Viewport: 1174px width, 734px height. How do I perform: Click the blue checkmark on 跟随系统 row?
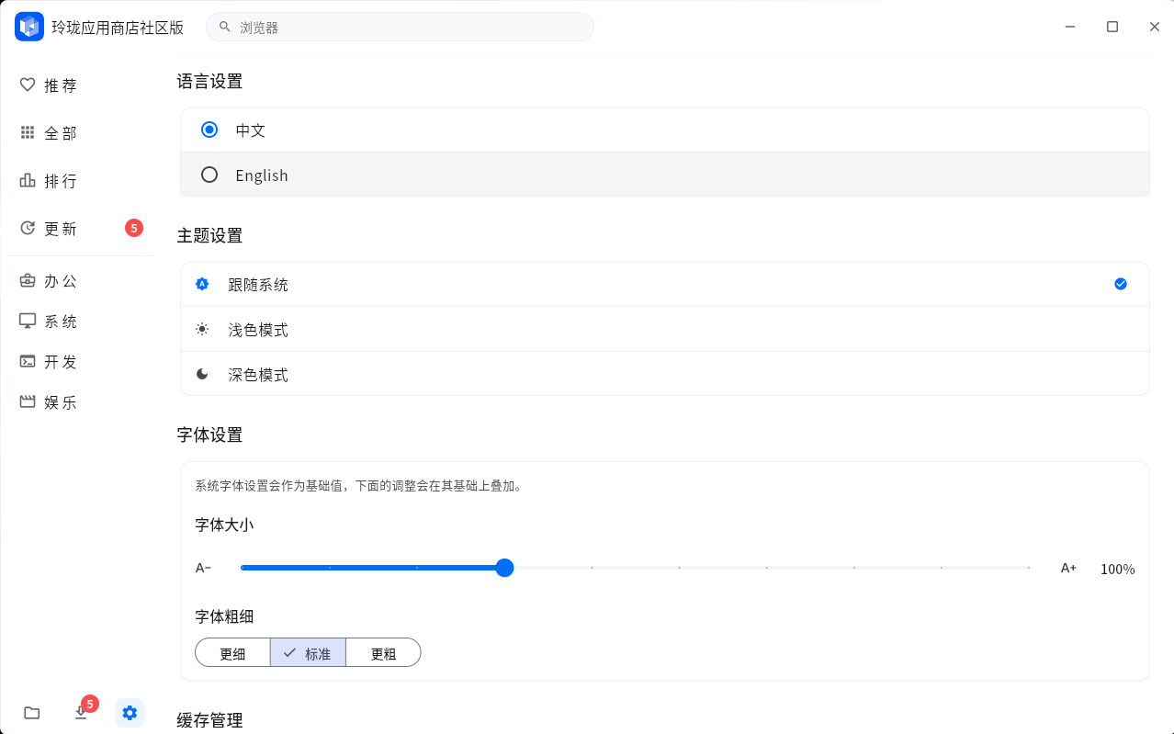pos(1121,284)
